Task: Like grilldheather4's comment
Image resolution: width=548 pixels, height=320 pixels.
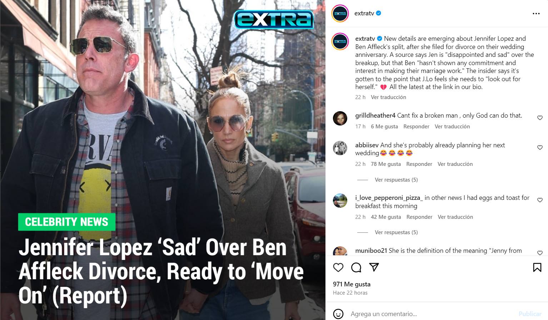Action: (x=540, y=118)
